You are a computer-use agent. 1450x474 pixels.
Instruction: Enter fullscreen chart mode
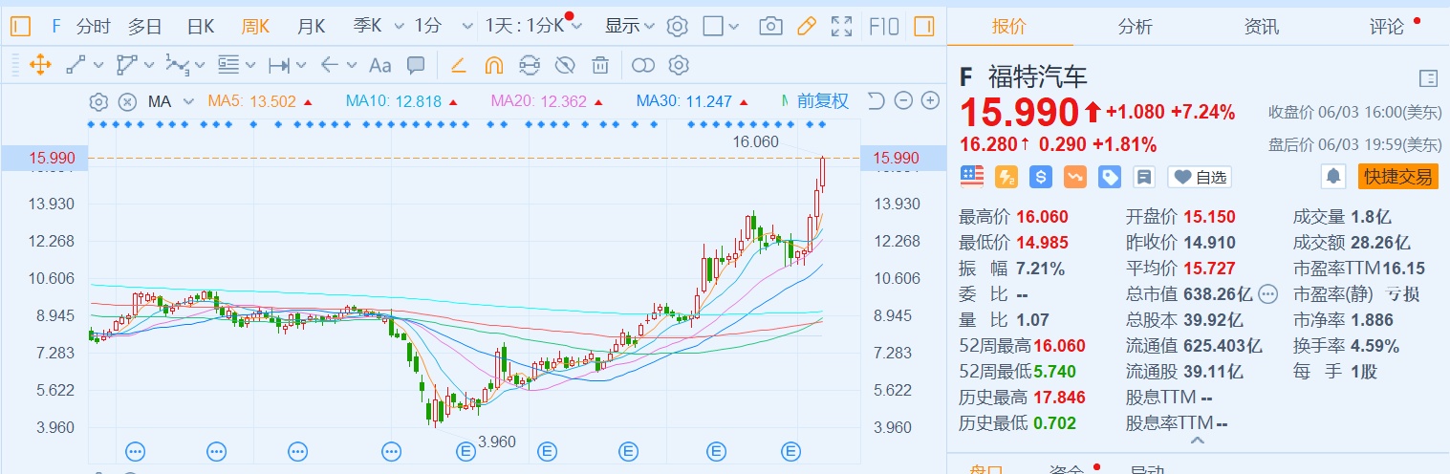pyautogui.click(x=841, y=26)
